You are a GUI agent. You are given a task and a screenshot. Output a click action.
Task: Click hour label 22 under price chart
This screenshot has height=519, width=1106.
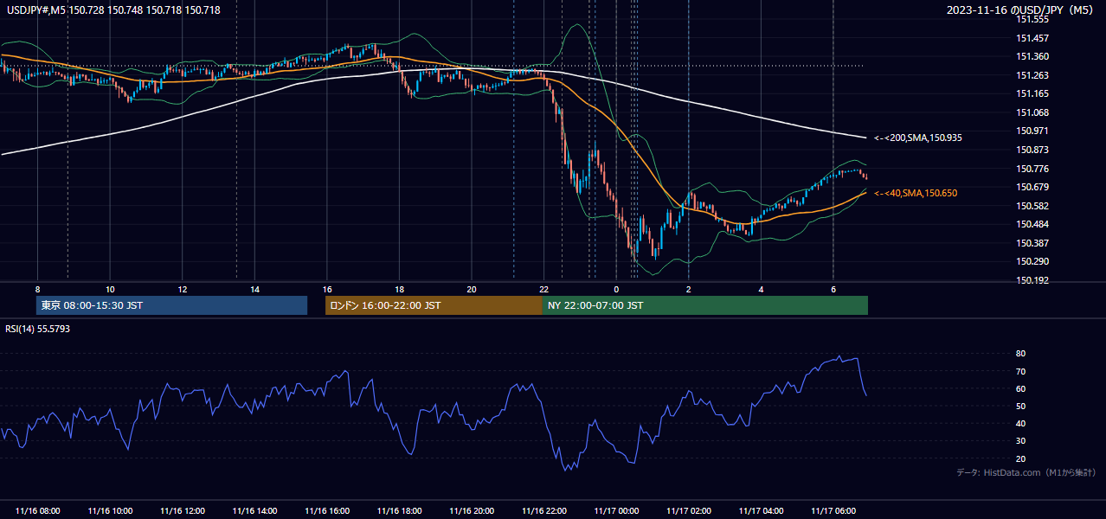tap(543, 289)
